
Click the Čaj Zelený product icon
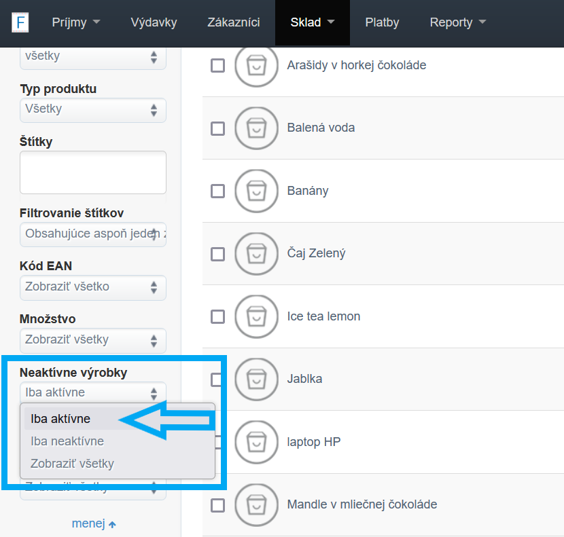click(x=256, y=253)
